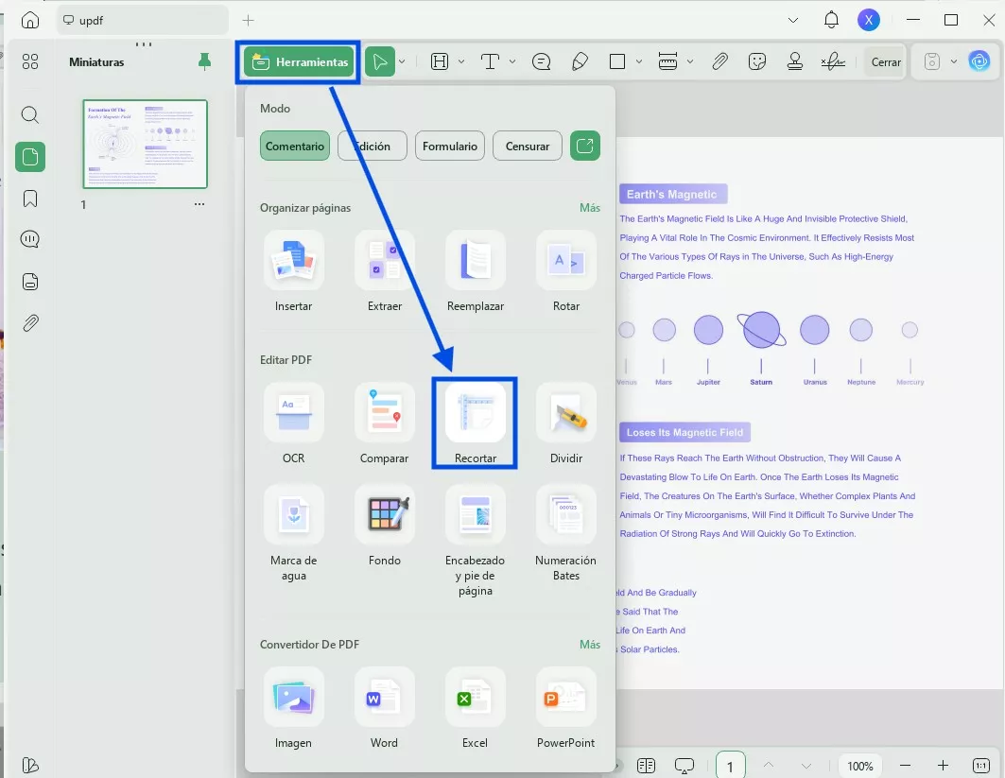The image size is (1005, 778).
Task: Expand the highlight tool dropdown arrow
Action: 460,61
